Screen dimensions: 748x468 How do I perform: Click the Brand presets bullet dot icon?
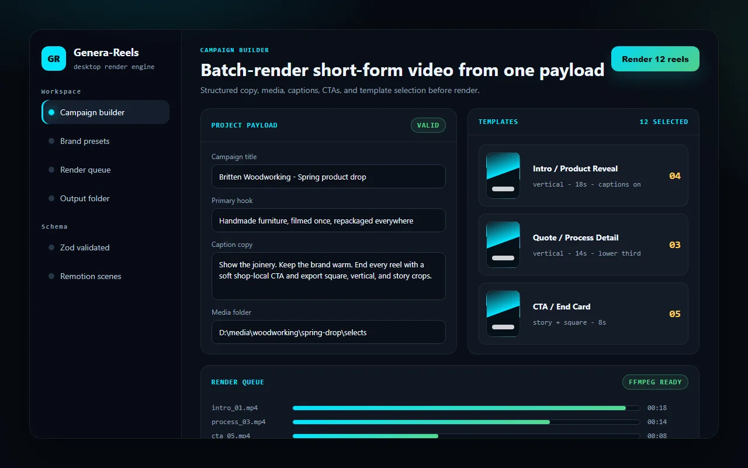tap(51, 141)
